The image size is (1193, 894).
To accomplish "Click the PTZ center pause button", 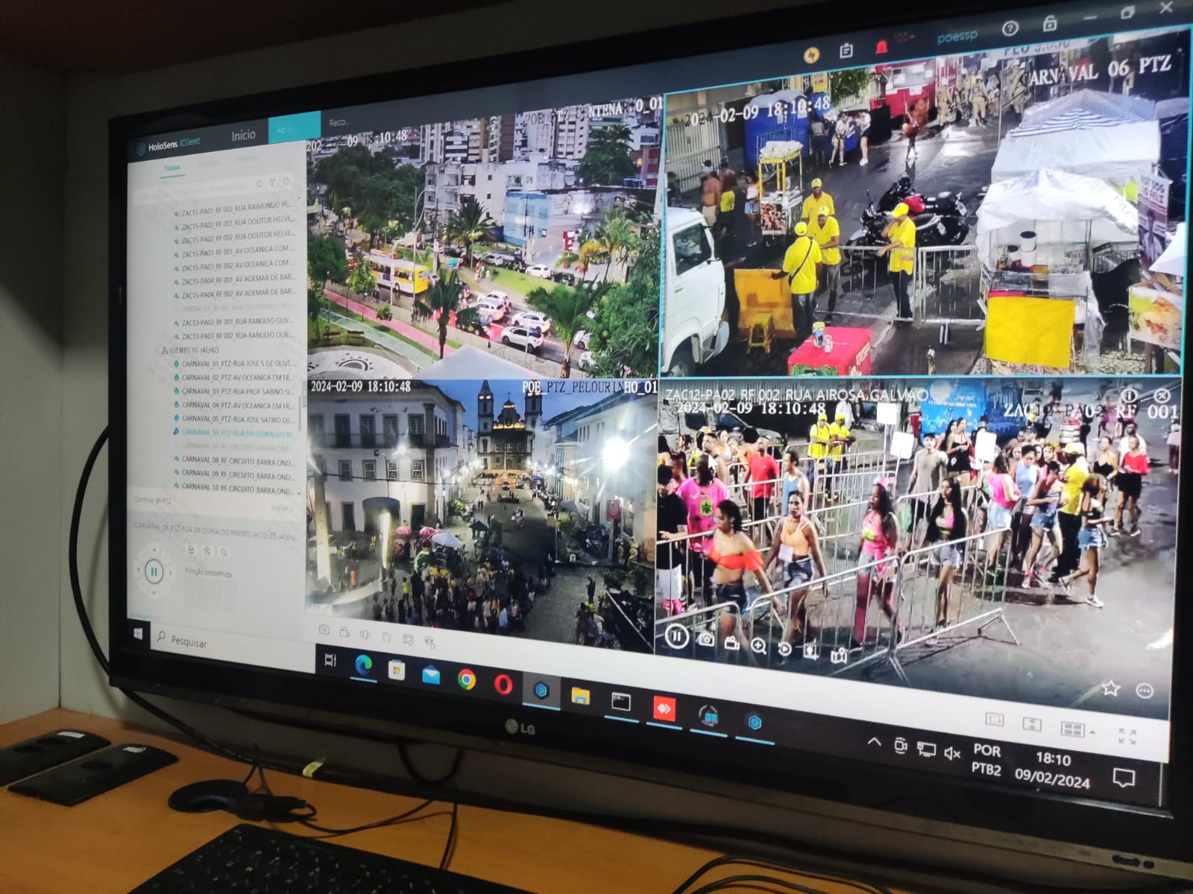I will coord(154,572).
